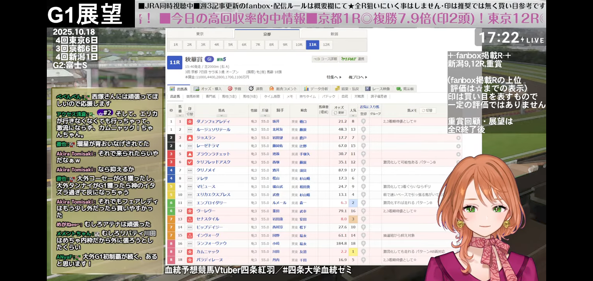
Task: Open the 予想 tab with target icon
Action: (x=234, y=89)
